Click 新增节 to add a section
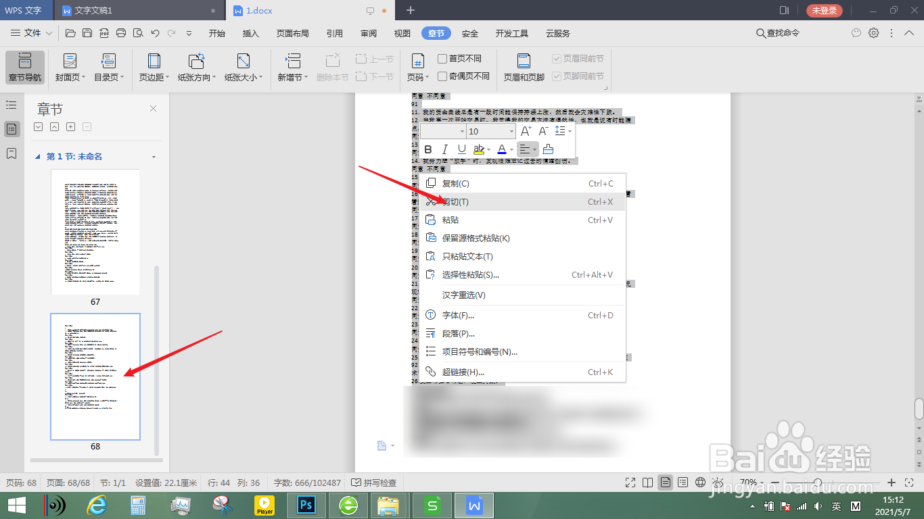Image resolution: width=924 pixels, height=519 pixels. pos(293,67)
